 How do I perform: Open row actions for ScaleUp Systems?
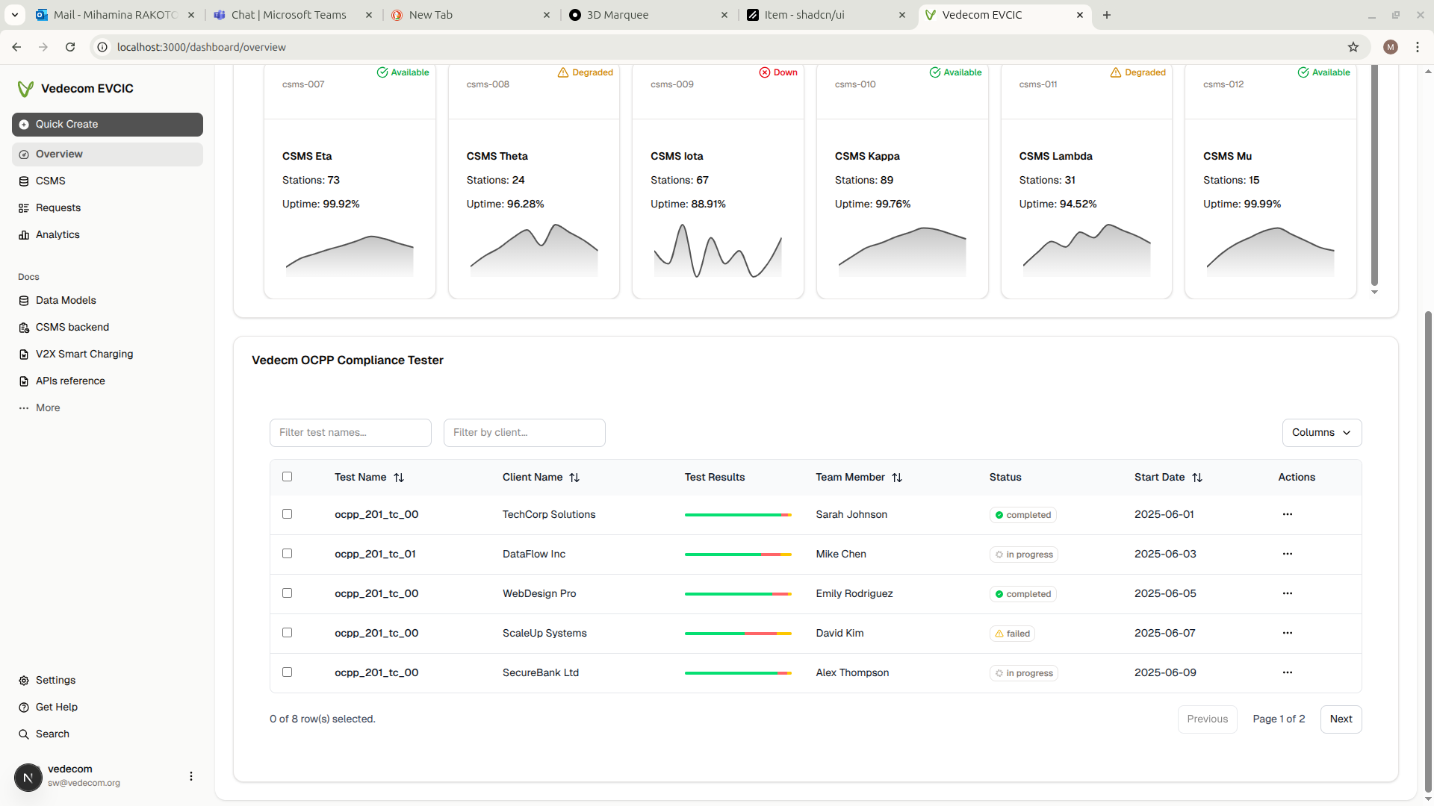(1287, 633)
